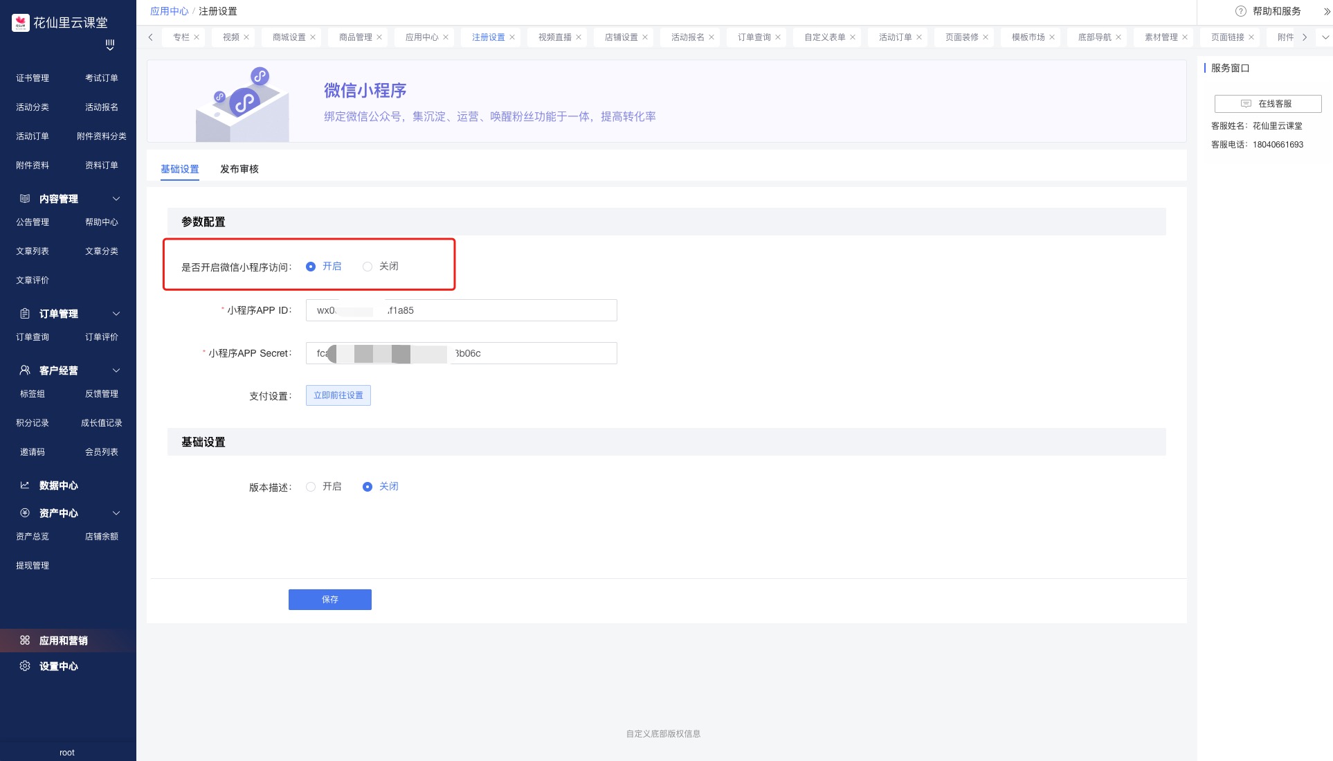Close the 注册设置 tab
The image size is (1333, 761).
(x=512, y=37)
